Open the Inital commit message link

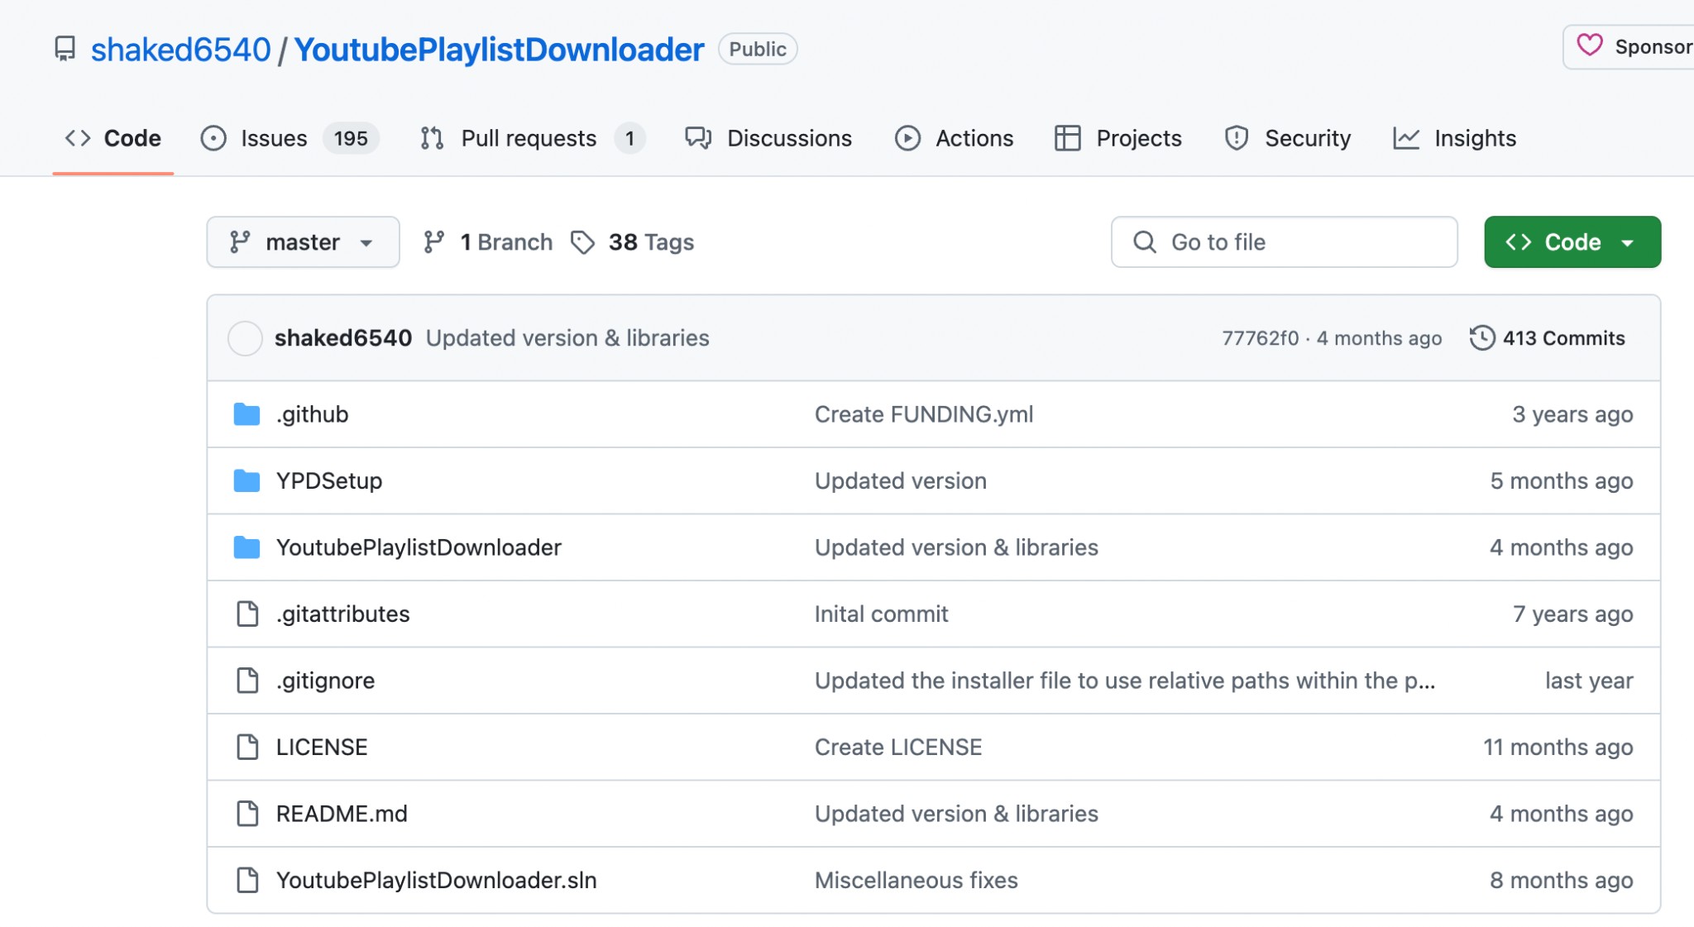[882, 614]
